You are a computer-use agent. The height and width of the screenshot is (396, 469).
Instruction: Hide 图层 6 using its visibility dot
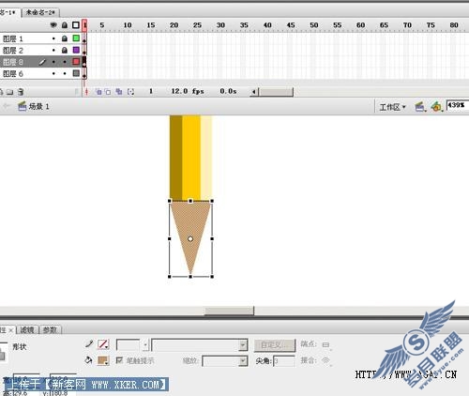click(x=53, y=74)
